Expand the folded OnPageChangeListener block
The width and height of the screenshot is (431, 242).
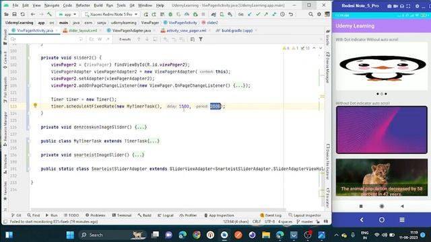238,85
